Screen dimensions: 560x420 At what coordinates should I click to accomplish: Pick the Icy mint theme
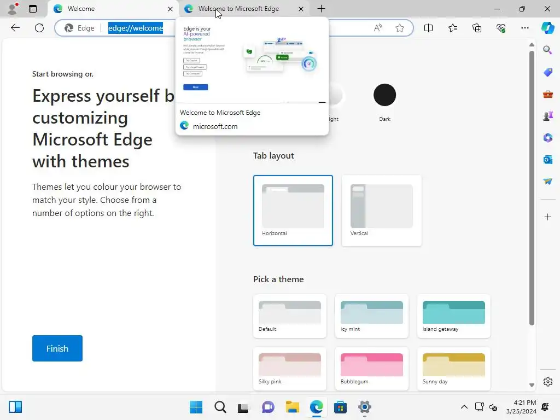coord(372,316)
